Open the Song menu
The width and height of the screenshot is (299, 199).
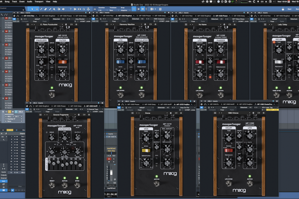coord(7,2)
